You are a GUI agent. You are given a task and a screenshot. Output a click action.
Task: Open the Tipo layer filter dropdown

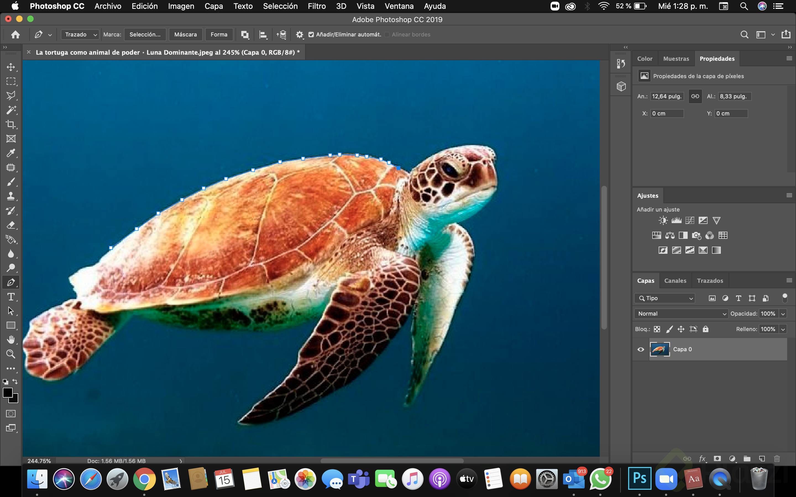665,298
